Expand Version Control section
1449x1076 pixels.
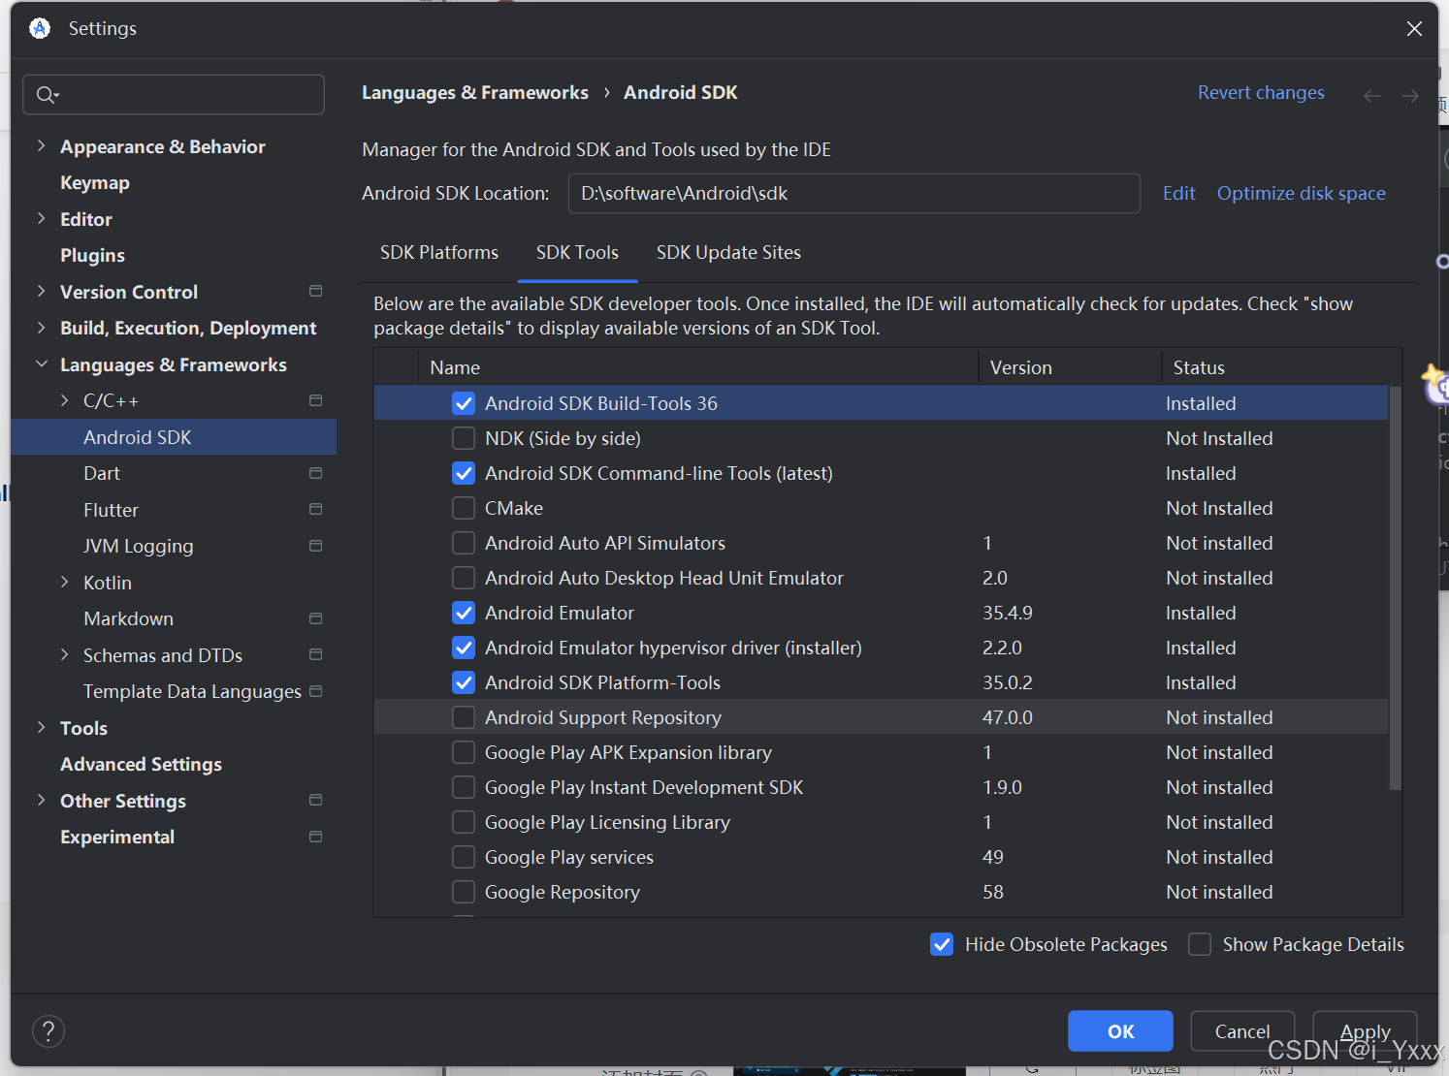[41, 291]
